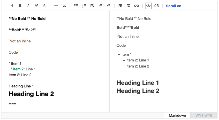Apply strikethrough formatting
Screen dimensions: 219x120
pos(44,6)
